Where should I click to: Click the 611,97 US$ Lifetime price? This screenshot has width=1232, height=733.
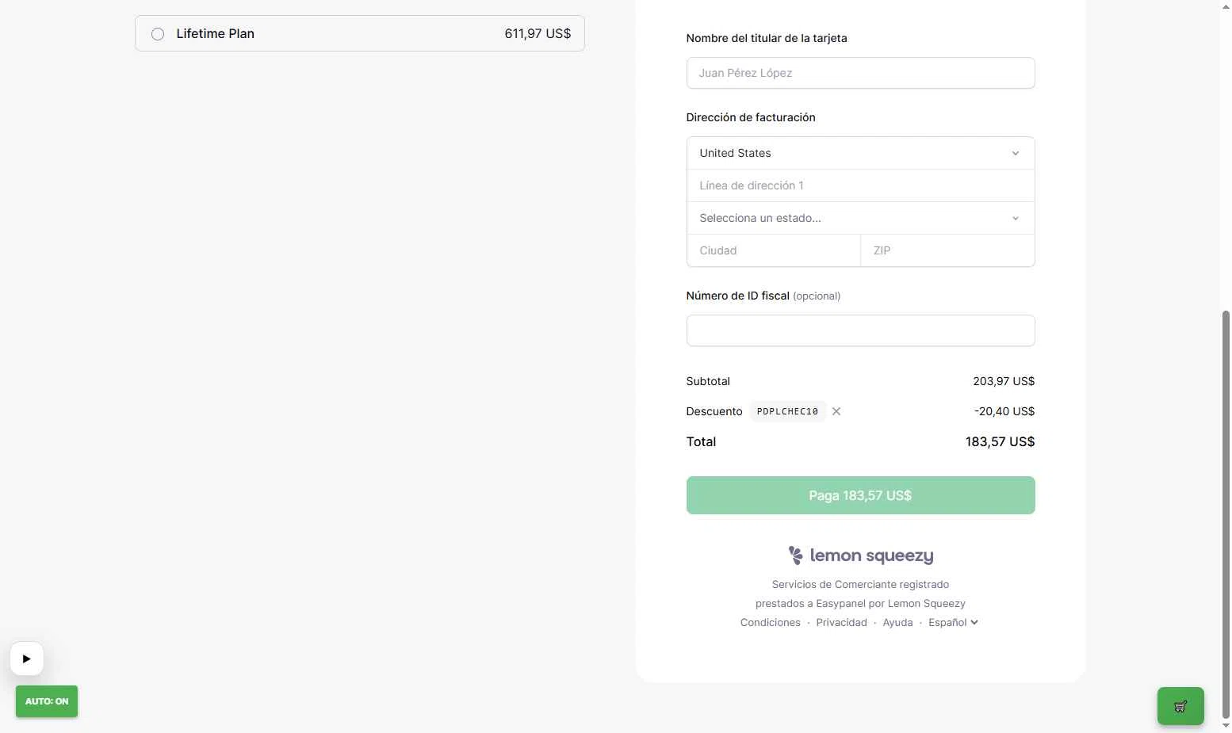click(538, 34)
